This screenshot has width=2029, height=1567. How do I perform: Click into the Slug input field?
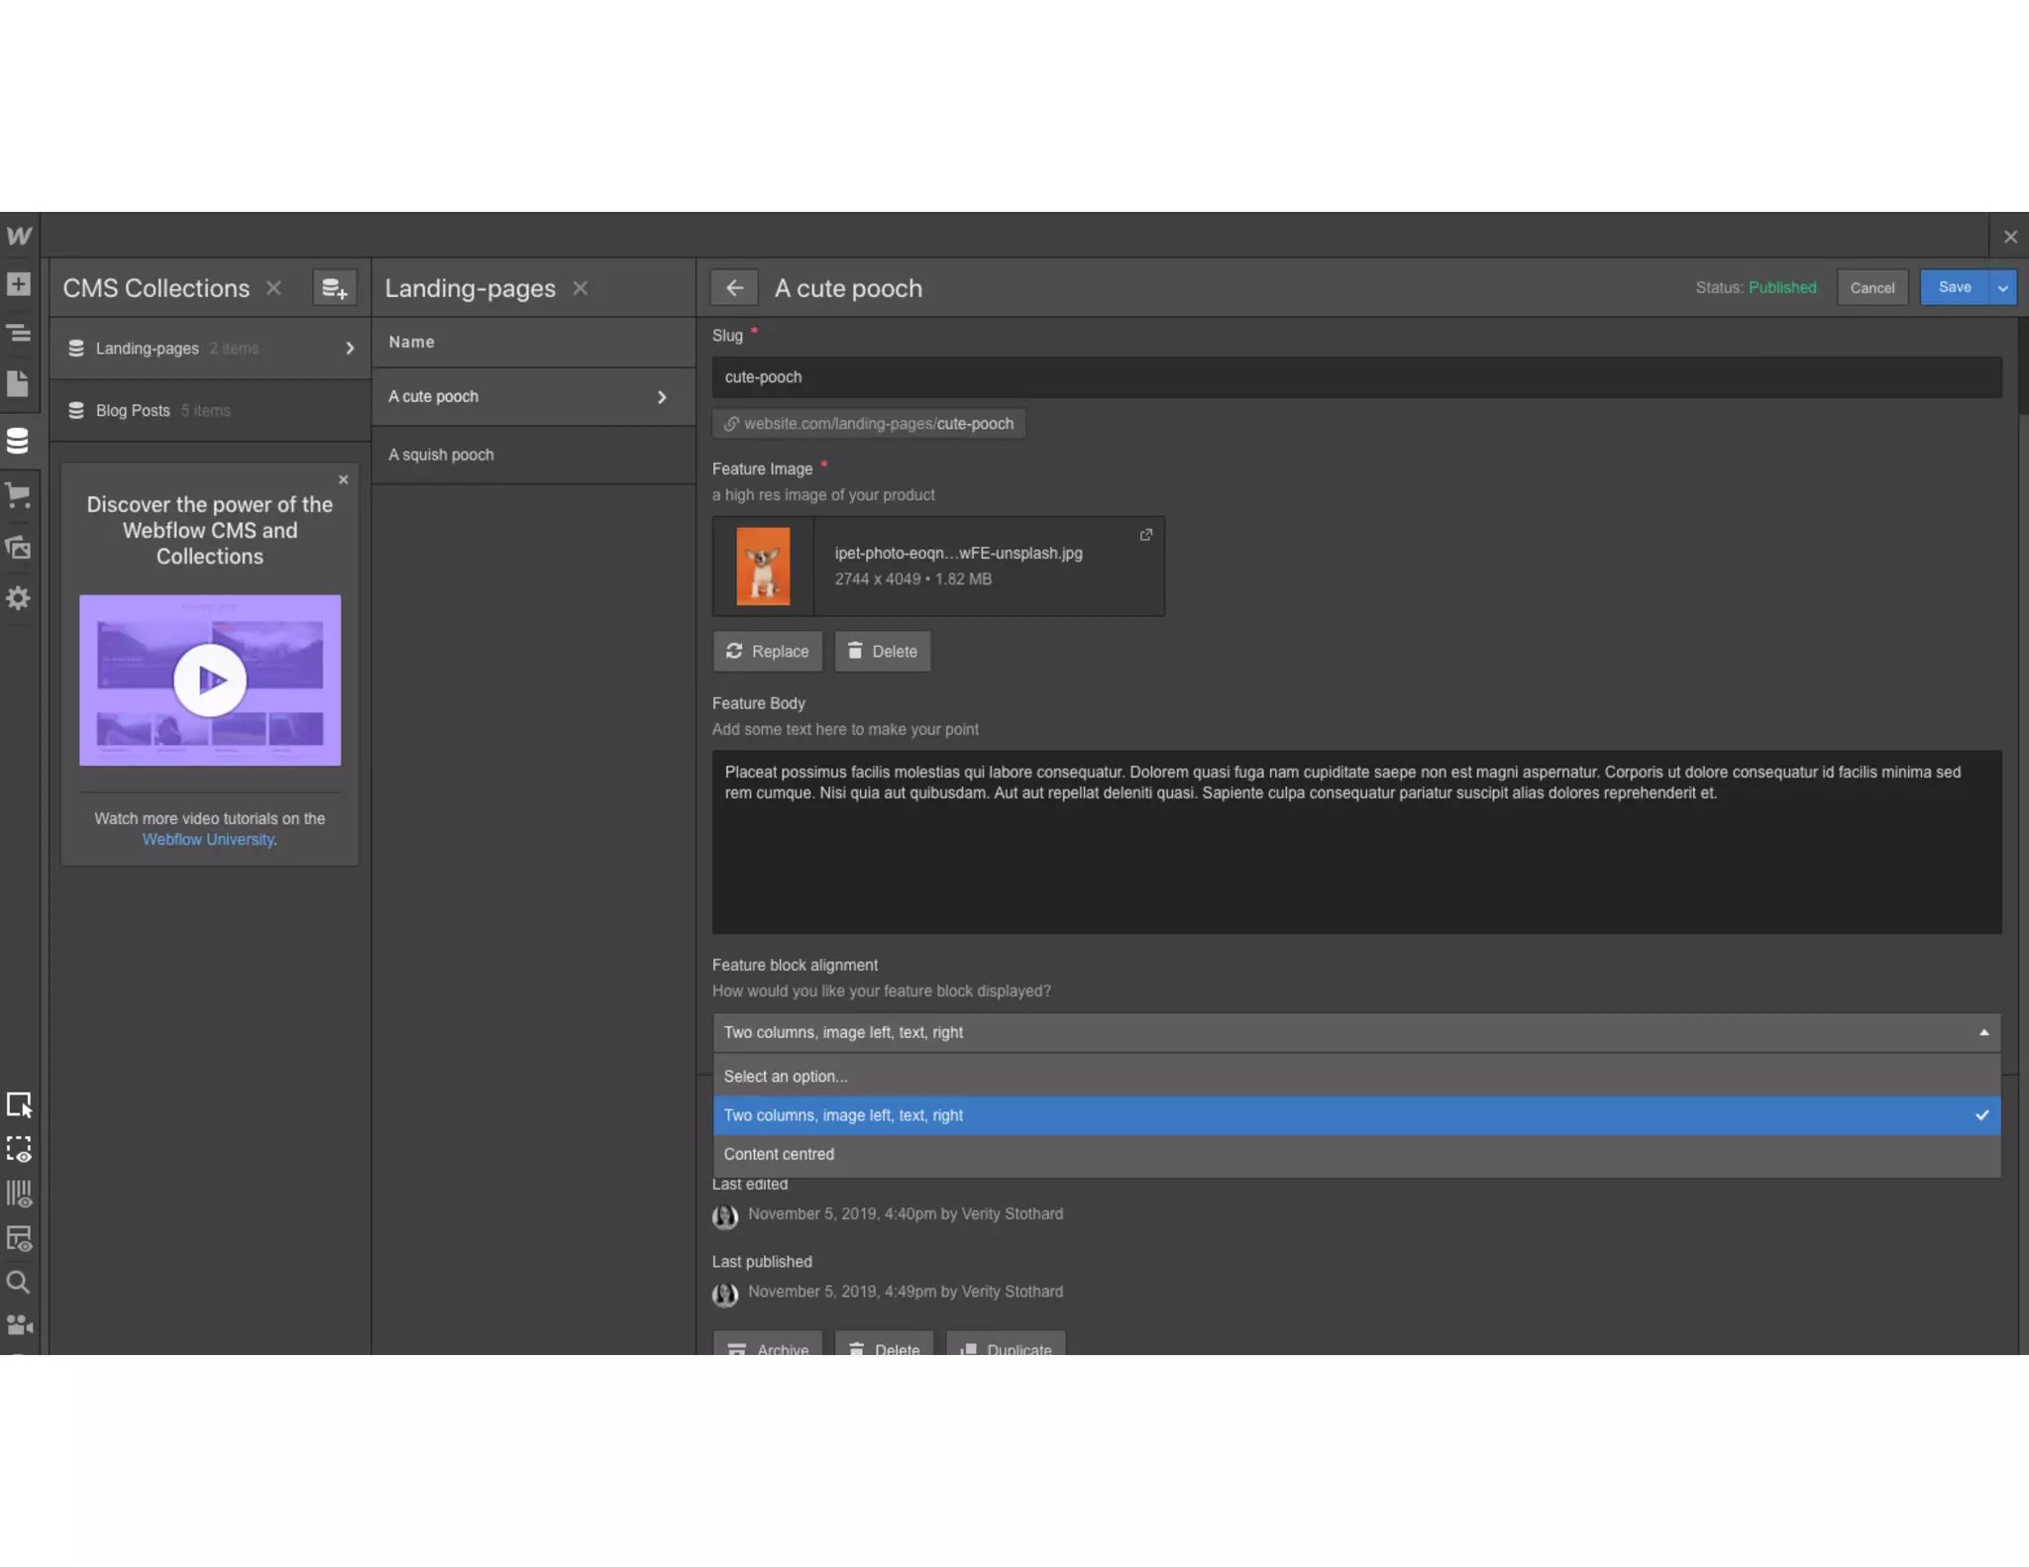pyautogui.click(x=1355, y=377)
